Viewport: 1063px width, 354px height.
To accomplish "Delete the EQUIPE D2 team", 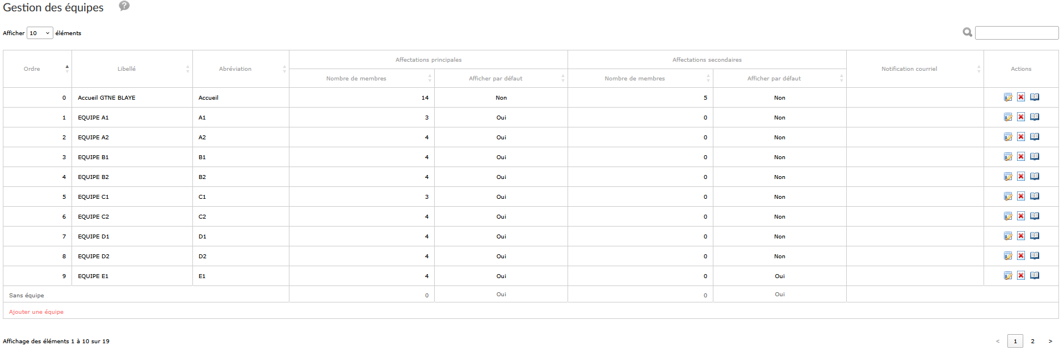I will click(x=1021, y=256).
